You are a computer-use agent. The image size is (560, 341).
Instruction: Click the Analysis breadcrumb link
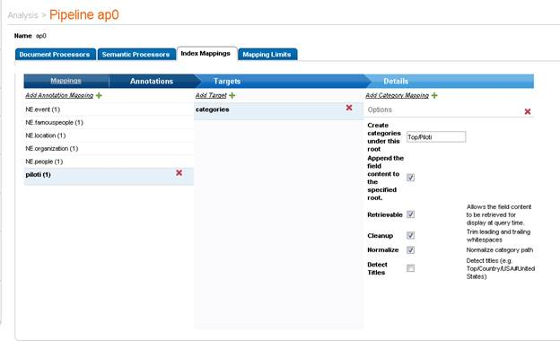pyautogui.click(x=22, y=15)
